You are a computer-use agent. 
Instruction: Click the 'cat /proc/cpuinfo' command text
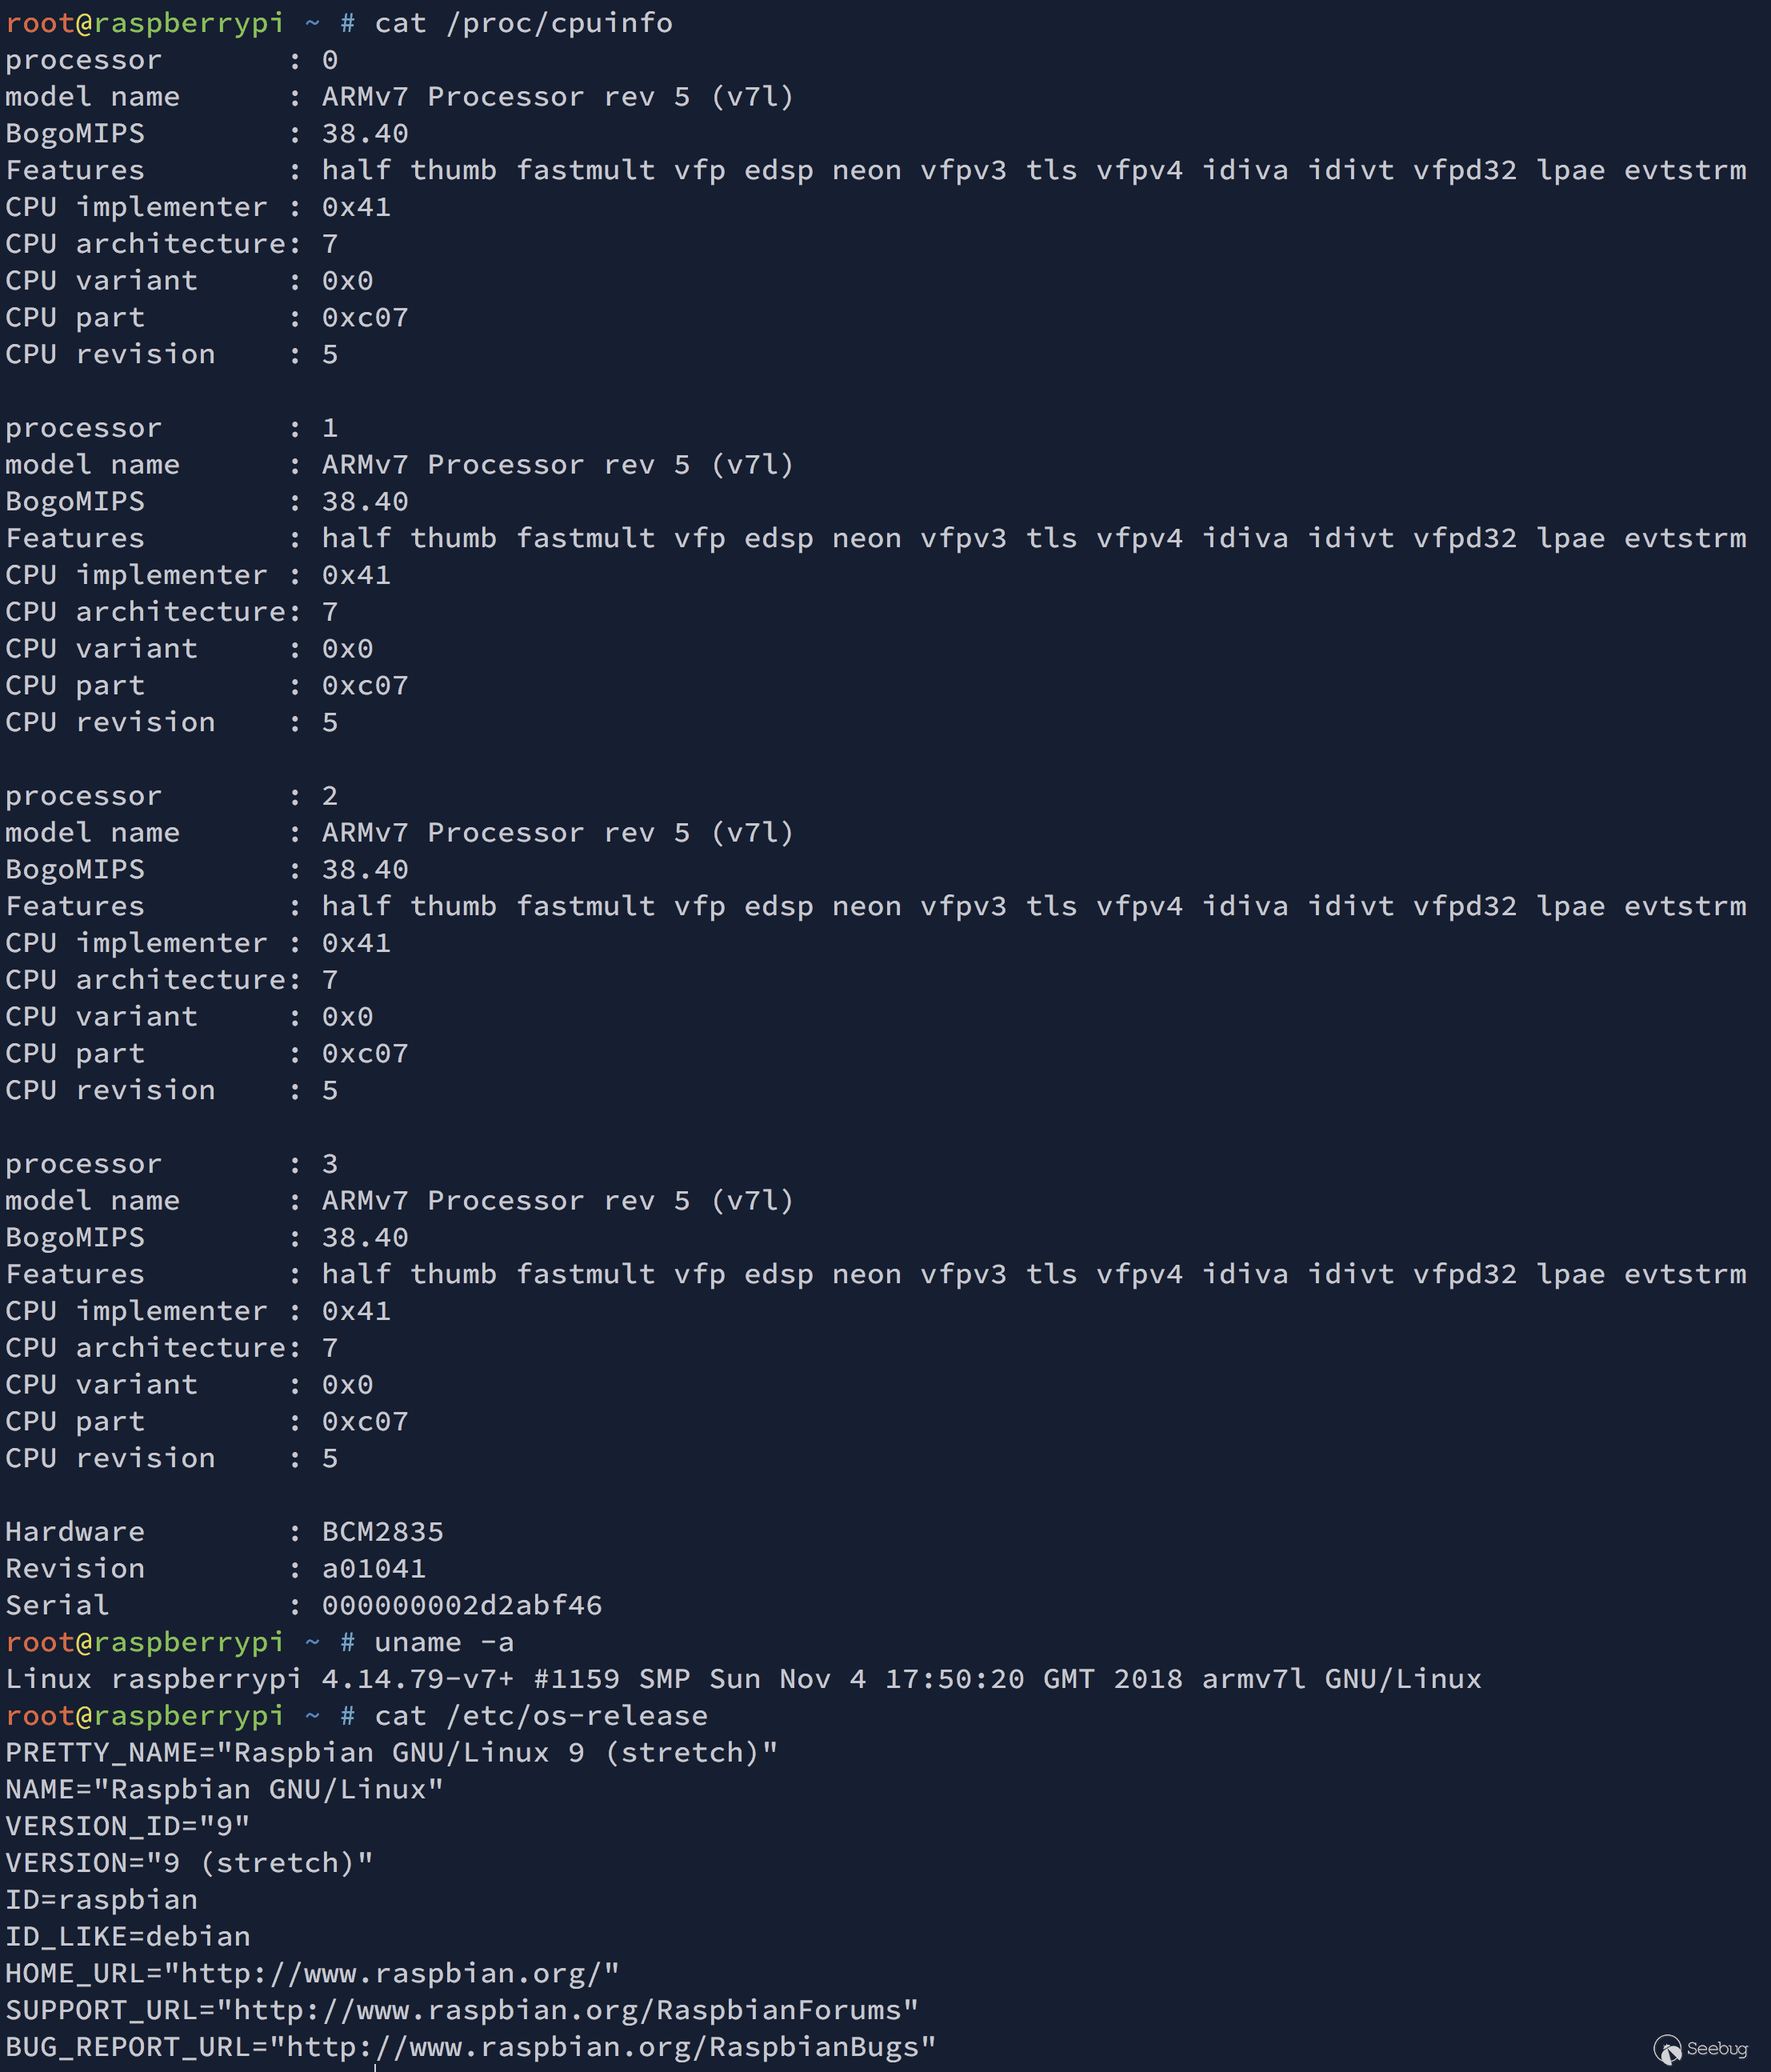pyautogui.click(x=523, y=23)
